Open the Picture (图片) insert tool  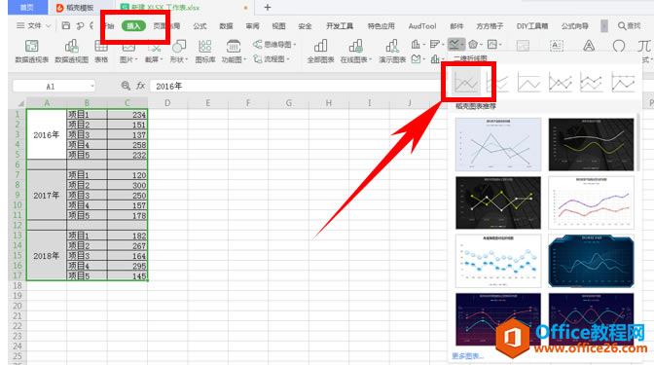point(128,51)
